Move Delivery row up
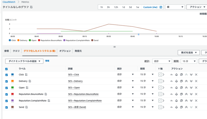Viewport: 207px width, 119px height. [186, 81]
